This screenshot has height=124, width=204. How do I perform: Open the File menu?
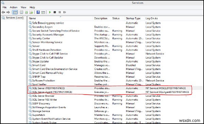coord(4,7)
